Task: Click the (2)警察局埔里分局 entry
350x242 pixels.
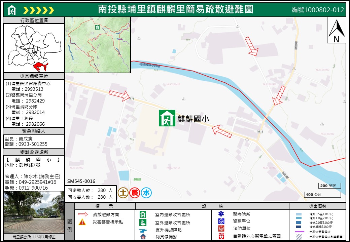Action: click(24, 95)
